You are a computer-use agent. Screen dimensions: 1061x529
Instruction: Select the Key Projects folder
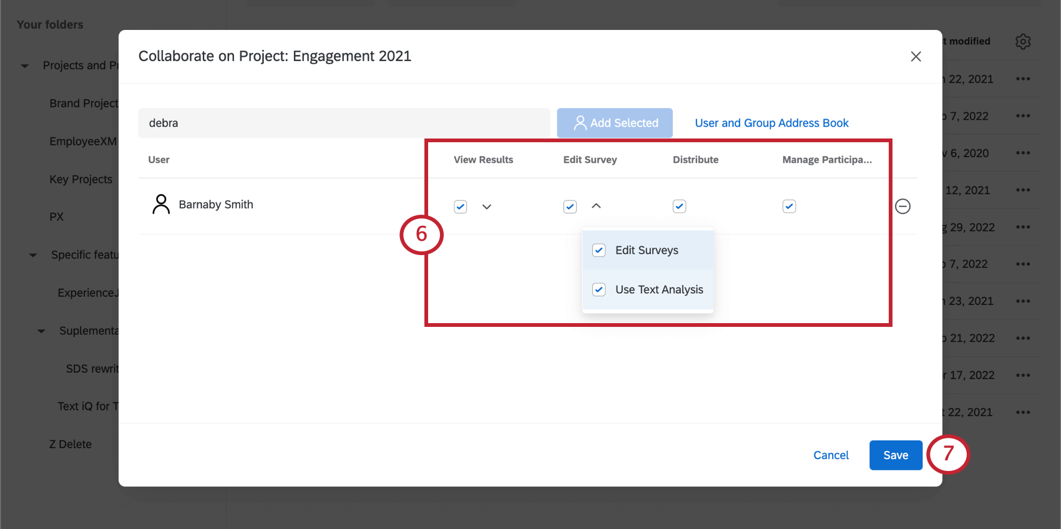[81, 180]
